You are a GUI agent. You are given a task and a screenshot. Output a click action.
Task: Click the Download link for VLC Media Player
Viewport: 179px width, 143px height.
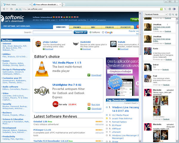point(96,75)
